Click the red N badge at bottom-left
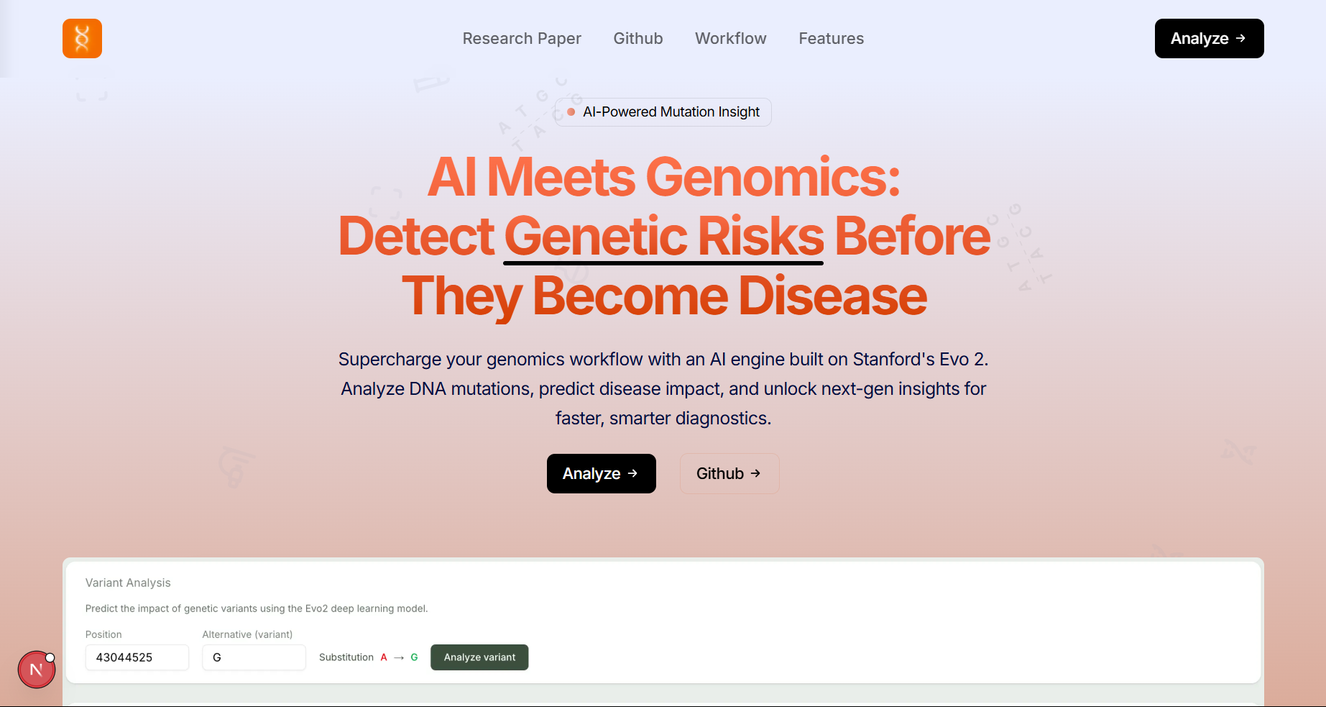 [x=36, y=669]
